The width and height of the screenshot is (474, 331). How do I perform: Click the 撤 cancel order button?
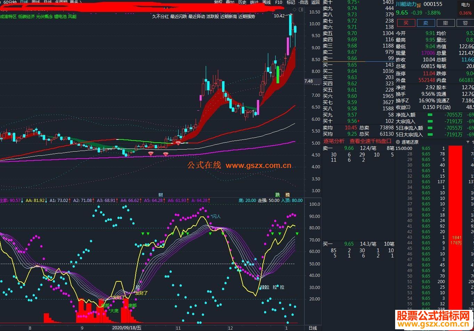[446, 23]
